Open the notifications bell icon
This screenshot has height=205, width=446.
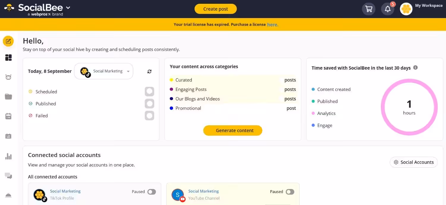(388, 9)
